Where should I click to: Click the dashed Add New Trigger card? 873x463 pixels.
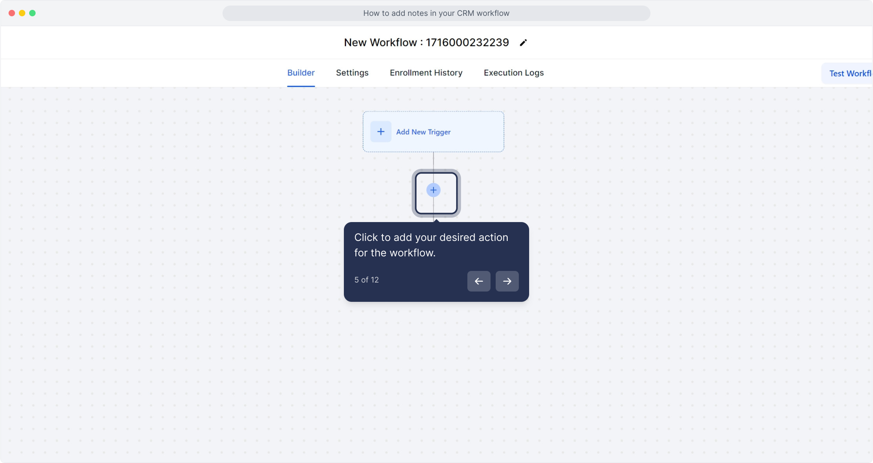point(433,132)
